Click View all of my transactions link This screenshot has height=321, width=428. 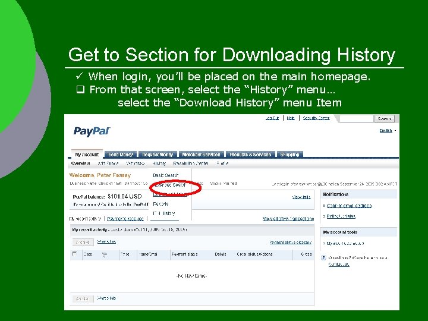point(288,219)
